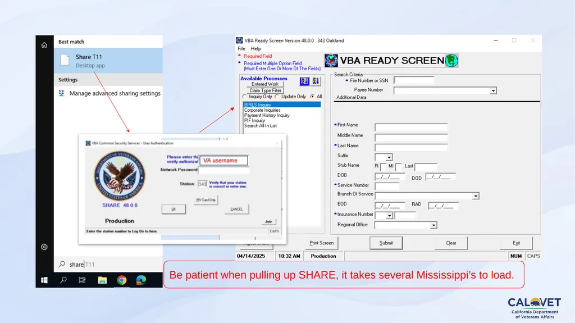Open the Help menu
575x323 pixels.
[x=255, y=48]
